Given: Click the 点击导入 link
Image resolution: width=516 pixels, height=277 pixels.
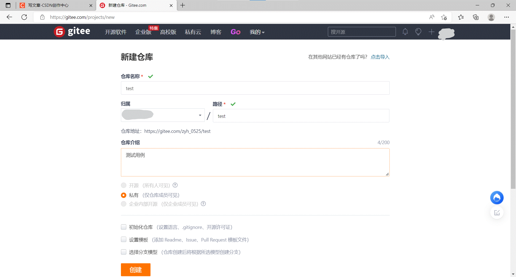Looking at the screenshot, I should tap(380, 57).
